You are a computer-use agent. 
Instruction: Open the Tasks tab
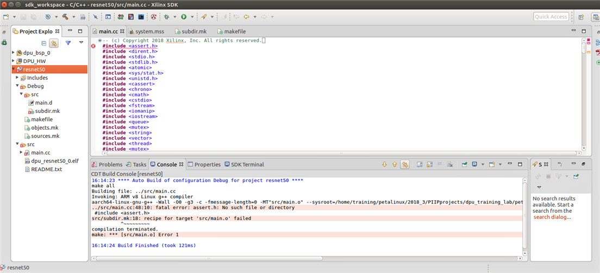pos(136,164)
